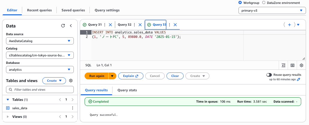Select the Workgroup radio button
The image size is (309, 125).
click(x=240, y=3)
